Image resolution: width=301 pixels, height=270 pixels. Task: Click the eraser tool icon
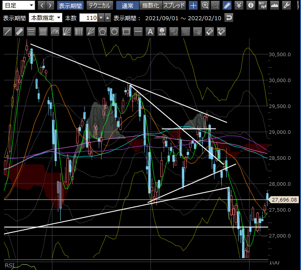pos(209,32)
